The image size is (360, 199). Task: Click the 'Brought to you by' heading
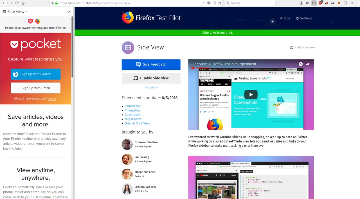[138, 132]
